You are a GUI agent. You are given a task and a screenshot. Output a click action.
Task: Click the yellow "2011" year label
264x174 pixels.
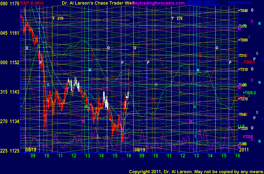[x=244, y=150]
